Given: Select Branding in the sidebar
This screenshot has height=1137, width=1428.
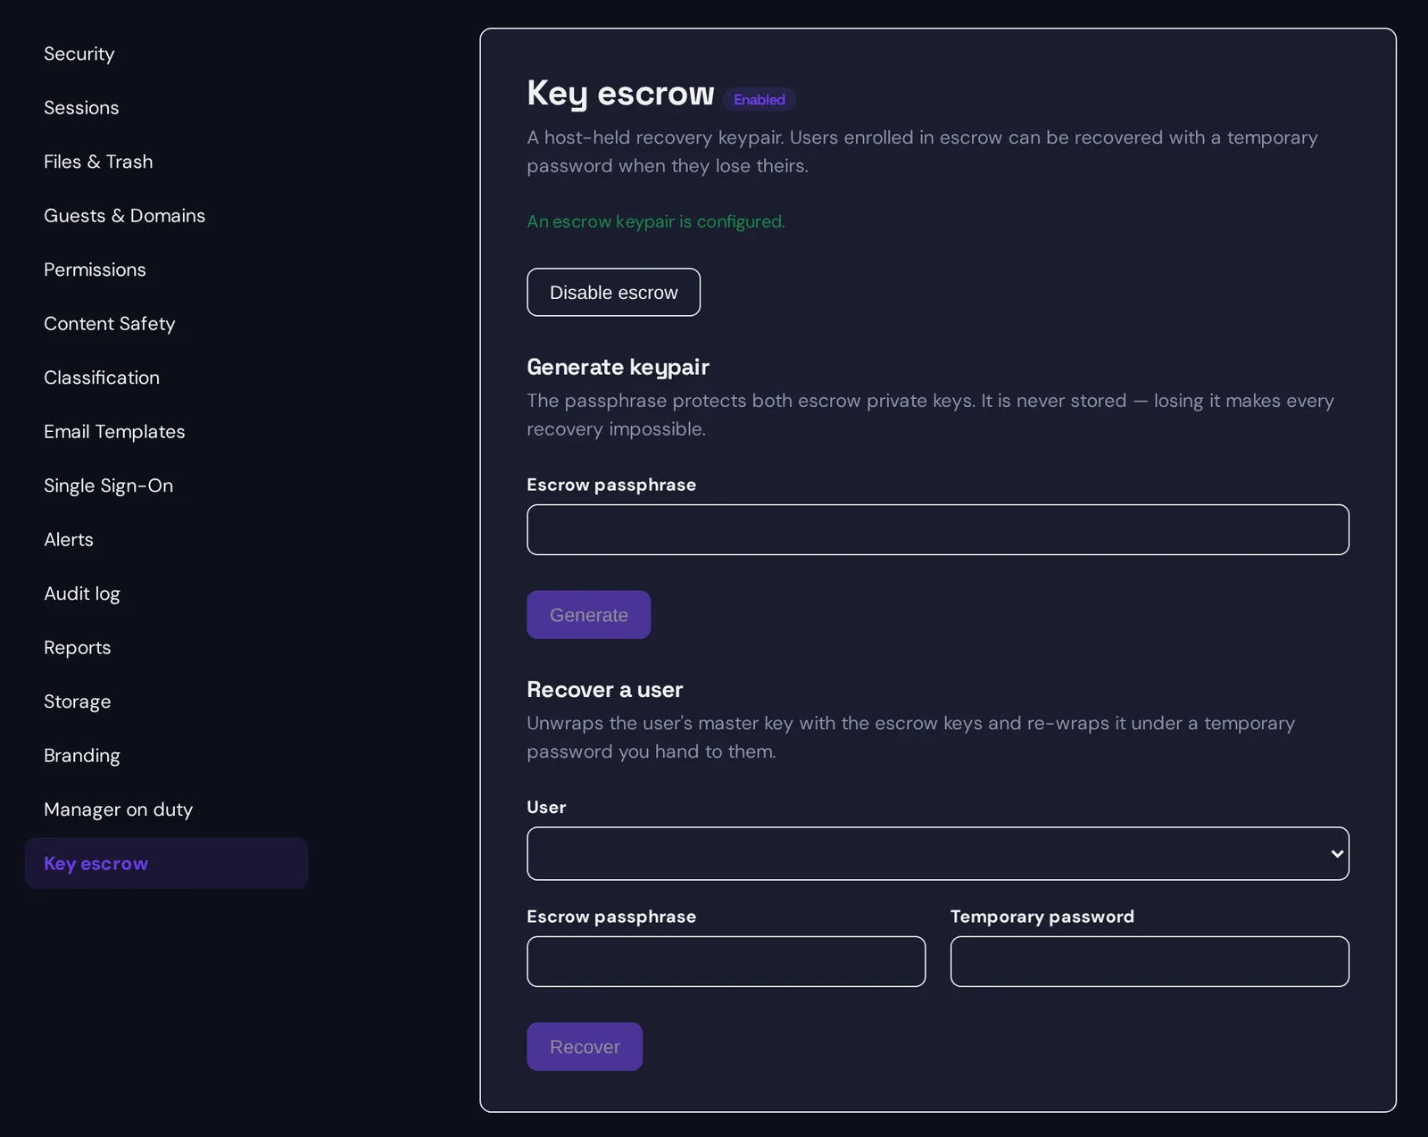Looking at the screenshot, I should point(167,756).
